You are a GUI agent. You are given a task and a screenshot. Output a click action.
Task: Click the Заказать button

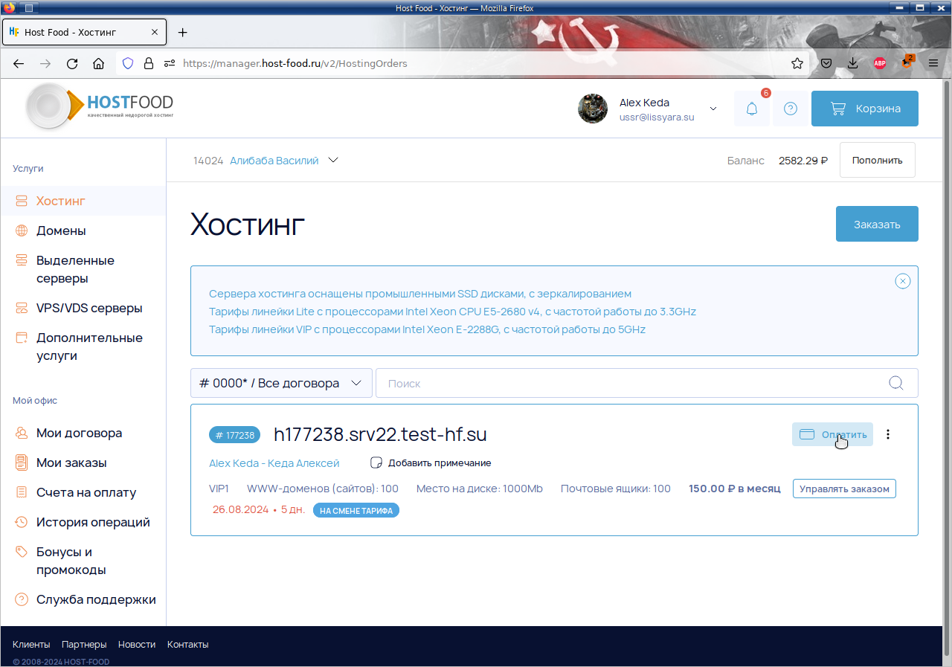tap(877, 224)
